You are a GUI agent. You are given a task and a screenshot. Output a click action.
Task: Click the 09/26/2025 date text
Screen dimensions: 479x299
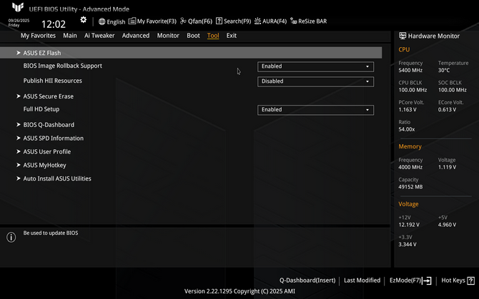coord(19,21)
